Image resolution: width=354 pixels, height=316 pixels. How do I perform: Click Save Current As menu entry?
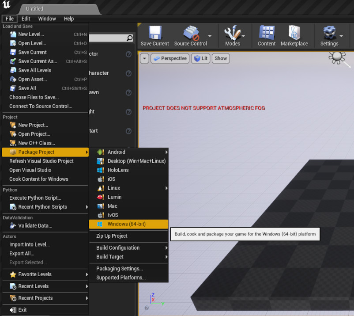pos(45,61)
